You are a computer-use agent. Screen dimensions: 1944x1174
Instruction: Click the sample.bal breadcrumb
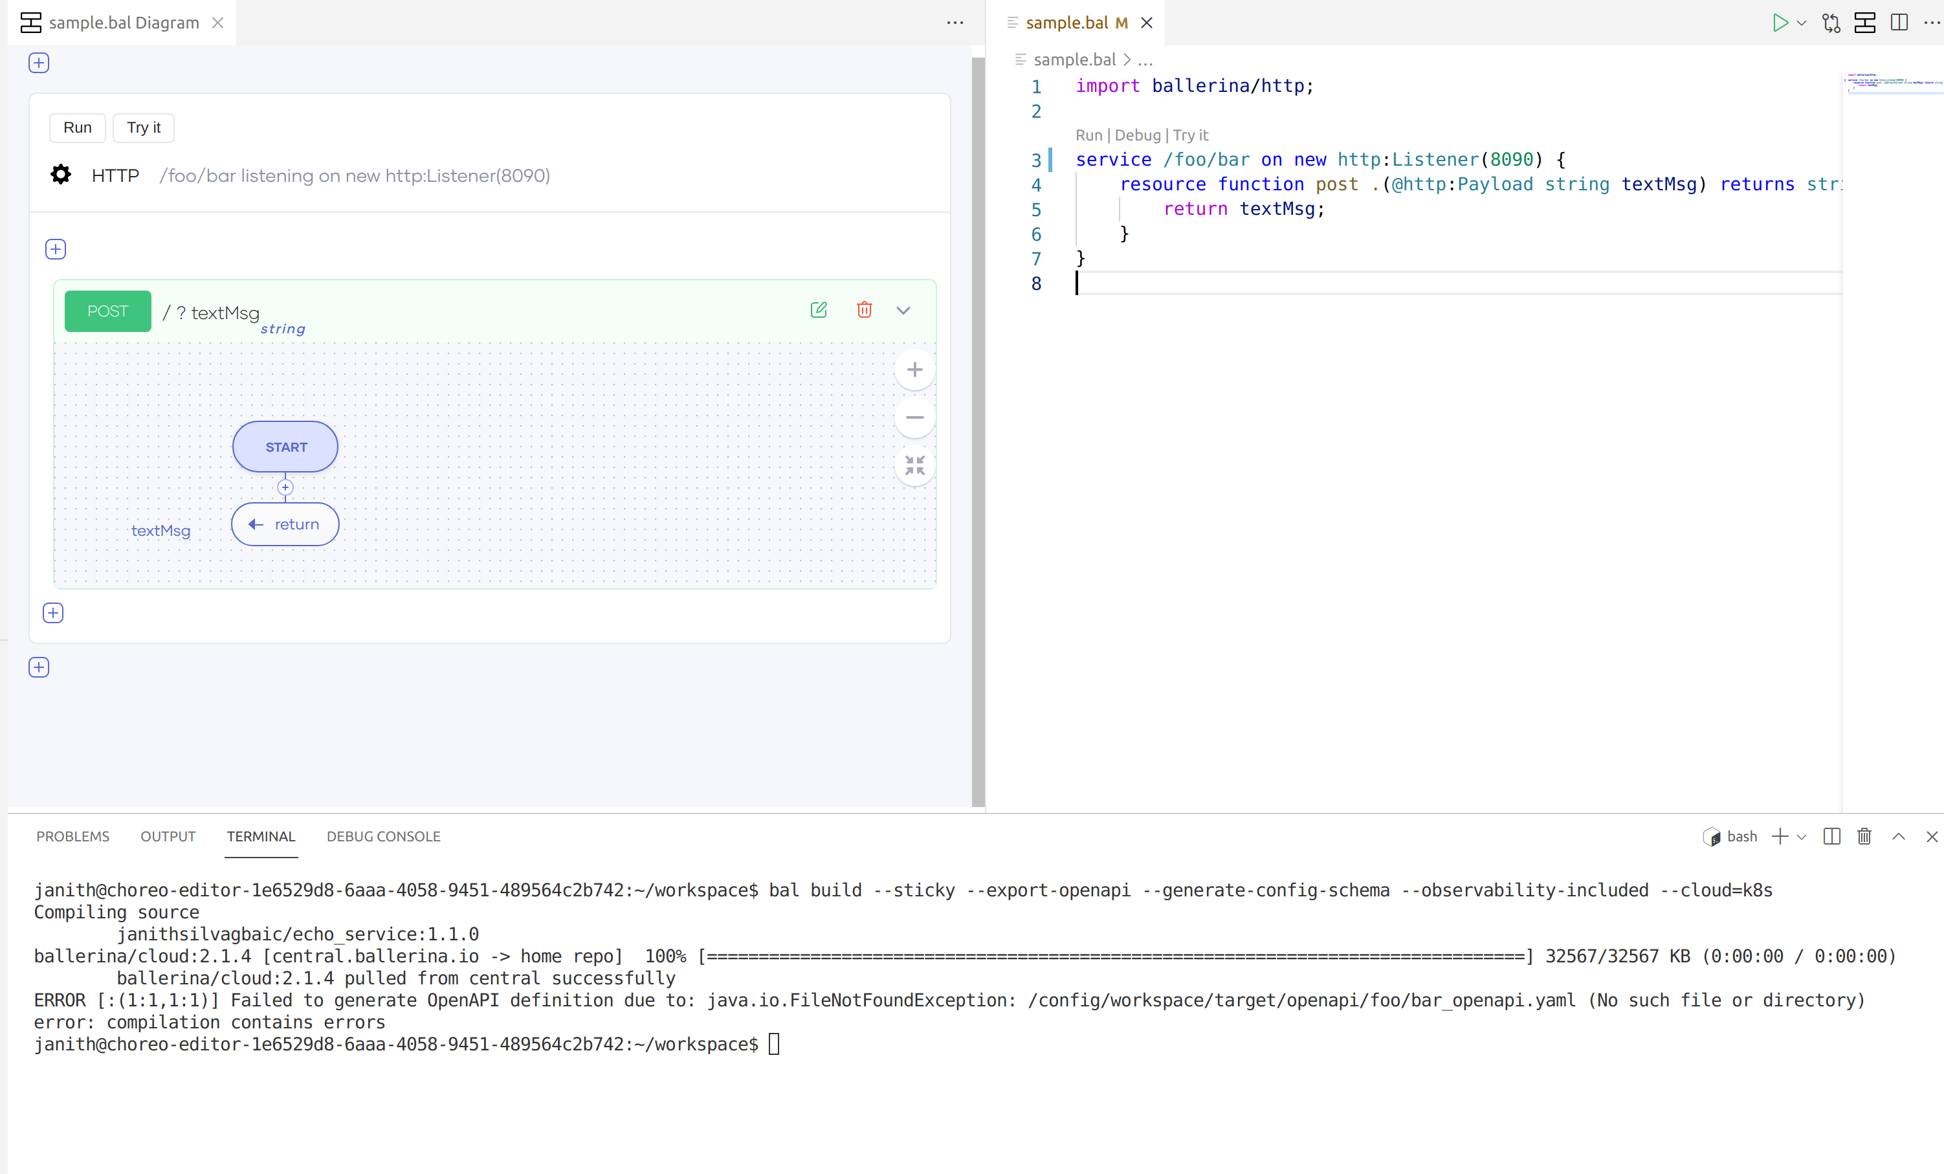tap(1074, 59)
